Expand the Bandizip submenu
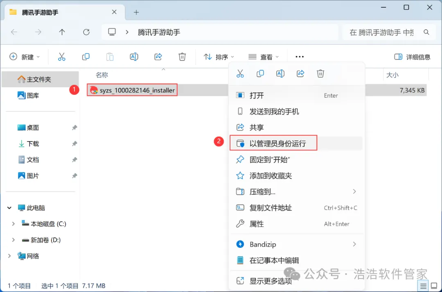Viewport: 442px width, 292px height. [x=354, y=244]
